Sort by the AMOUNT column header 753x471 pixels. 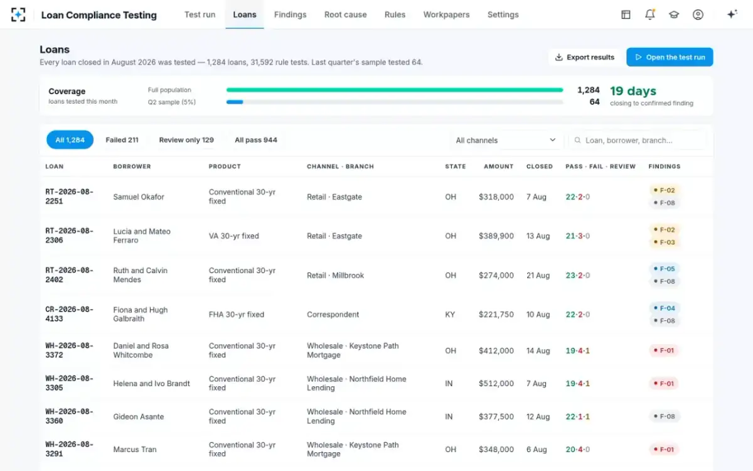tap(499, 166)
